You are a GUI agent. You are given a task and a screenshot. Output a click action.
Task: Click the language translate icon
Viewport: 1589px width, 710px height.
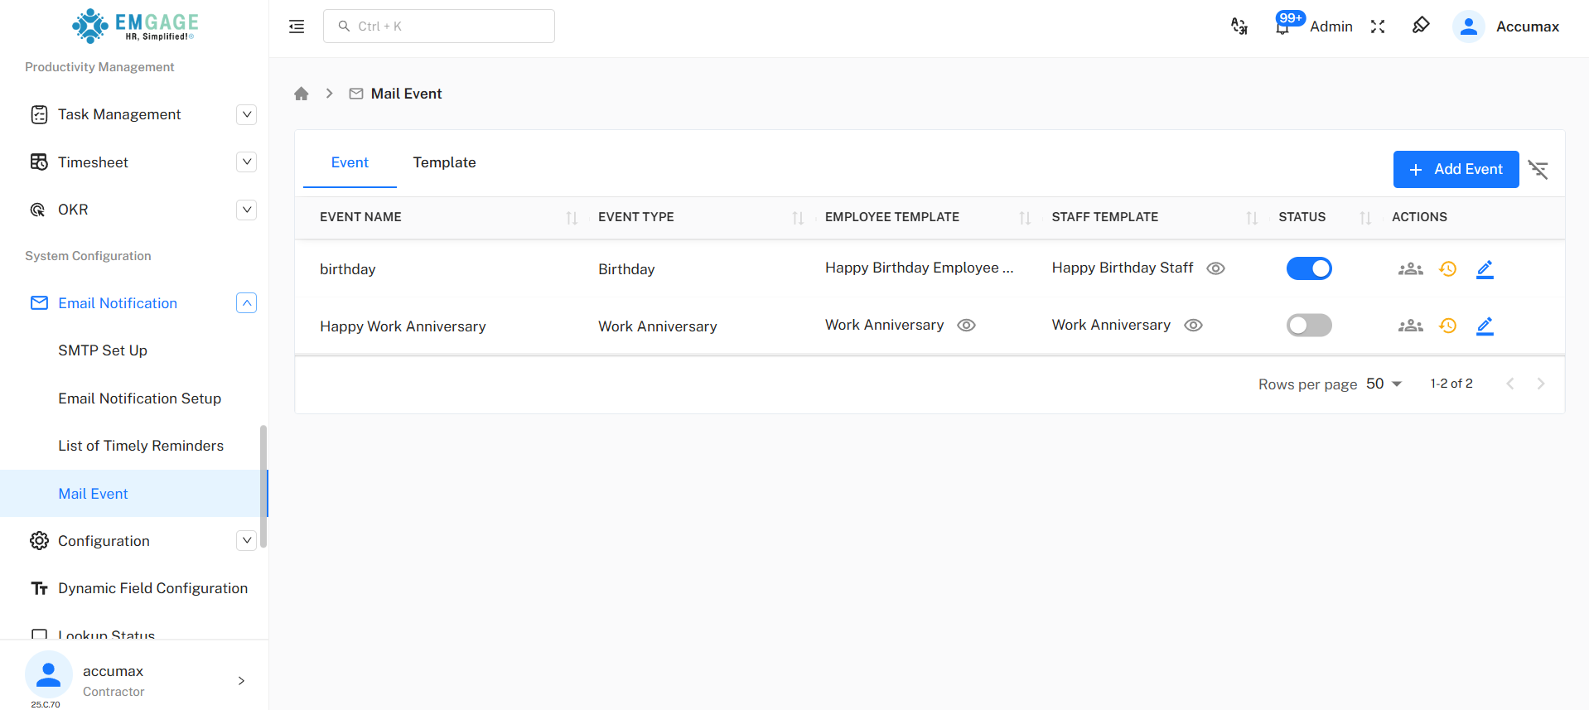[1239, 27]
